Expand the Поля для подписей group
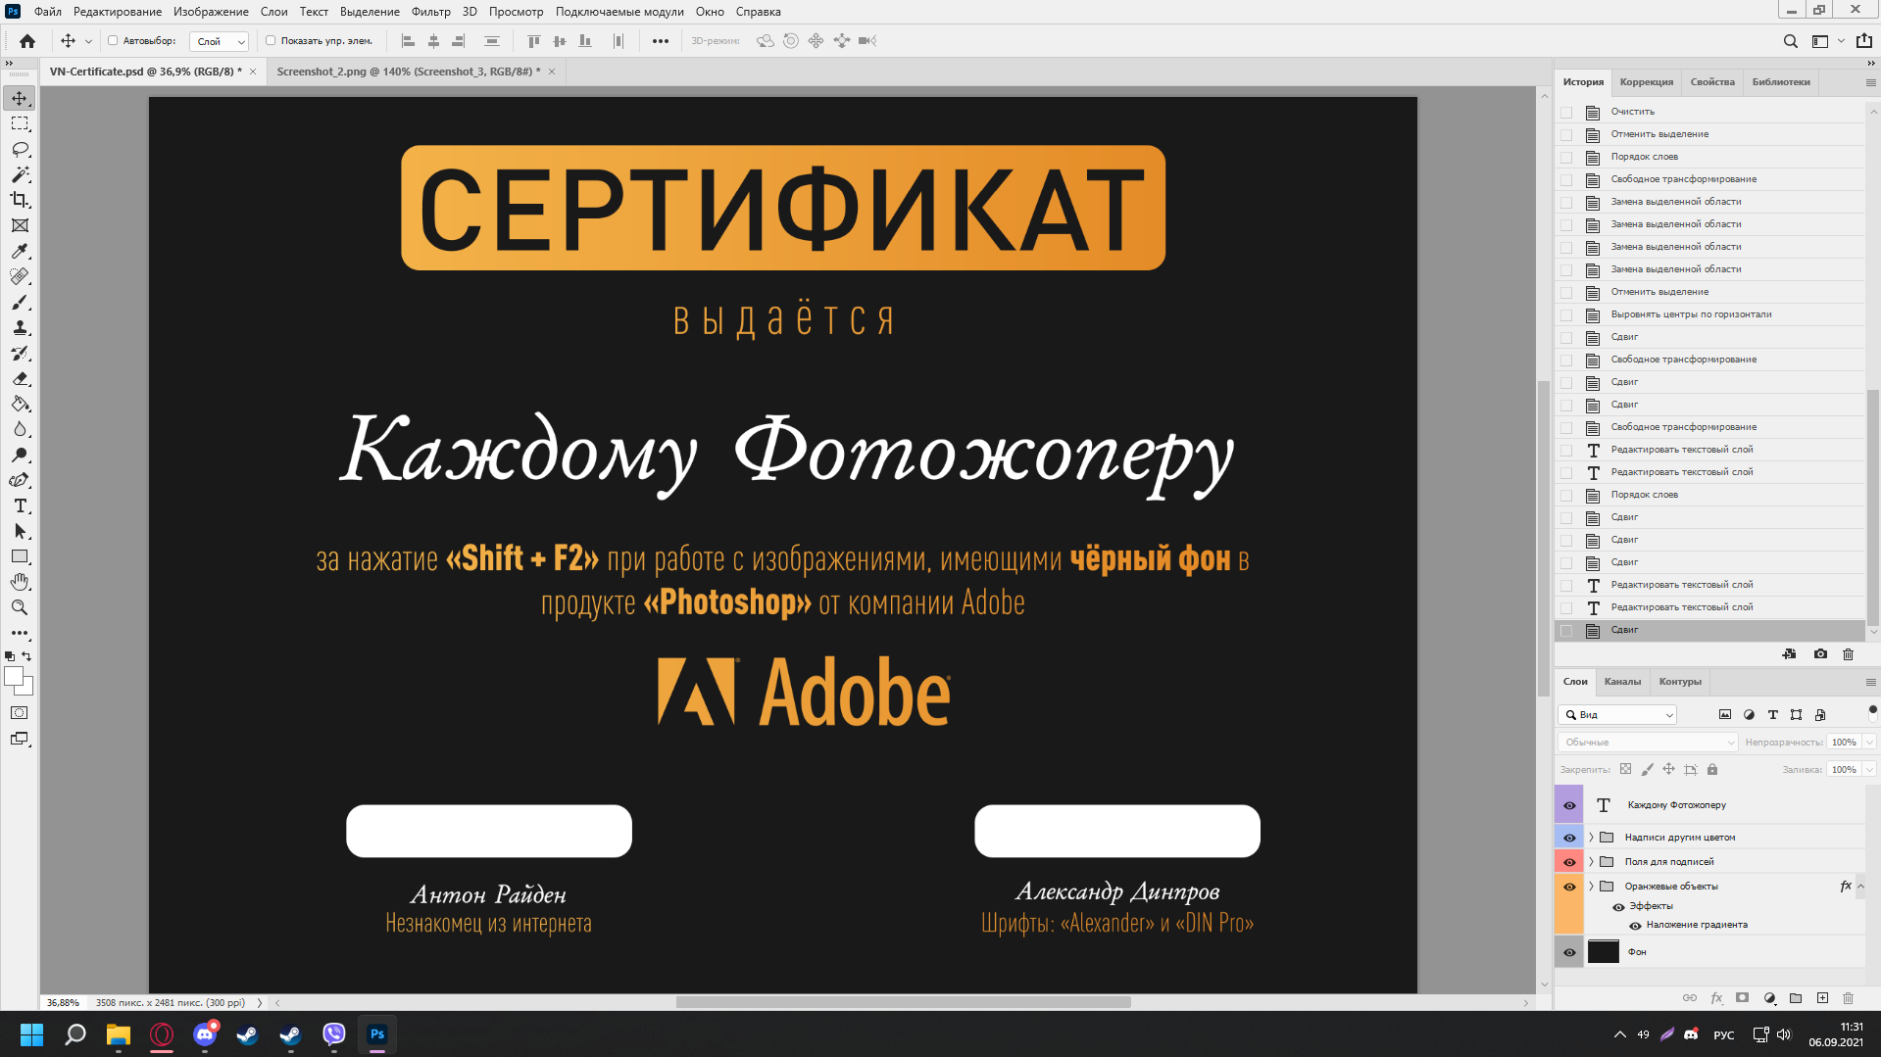 1591,862
